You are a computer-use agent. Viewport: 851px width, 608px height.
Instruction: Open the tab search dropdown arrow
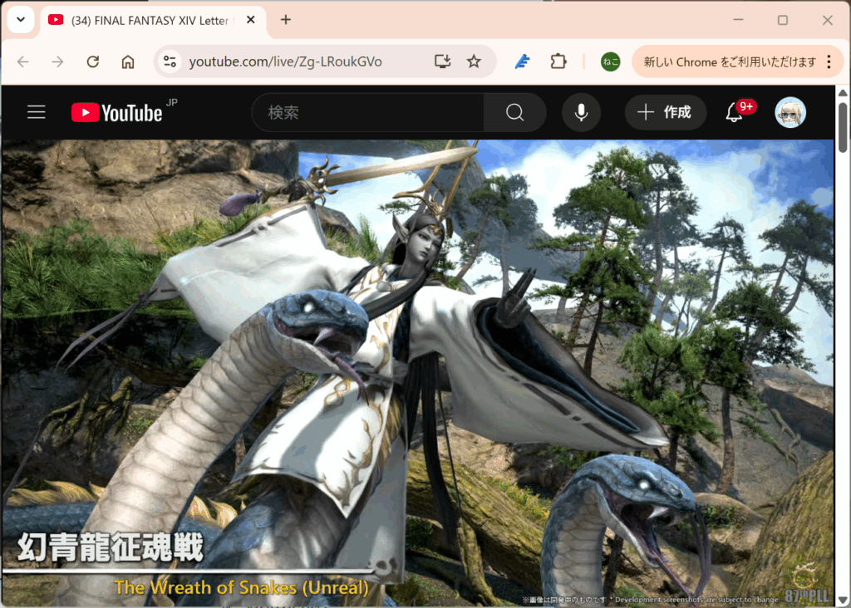point(21,20)
